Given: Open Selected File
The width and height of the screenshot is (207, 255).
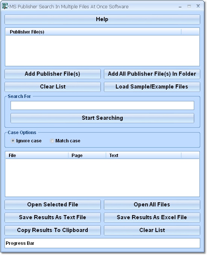Looking at the screenshot, I should (53, 205).
